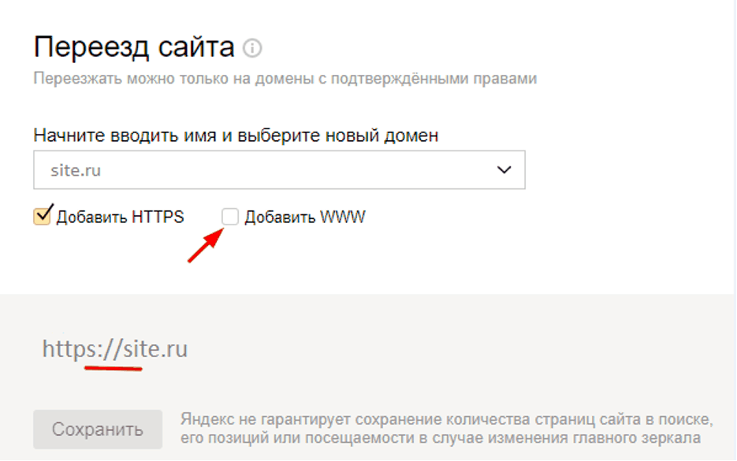Expand the domain dropdown arrow
The height and width of the screenshot is (461, 737).
pos(504,170)
